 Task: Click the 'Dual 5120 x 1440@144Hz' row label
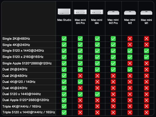[22, 94]
